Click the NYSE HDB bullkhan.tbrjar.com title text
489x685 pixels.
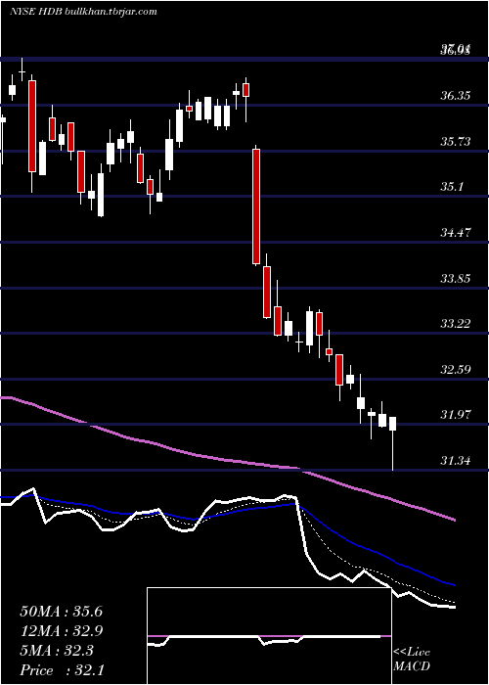(83, 12)
